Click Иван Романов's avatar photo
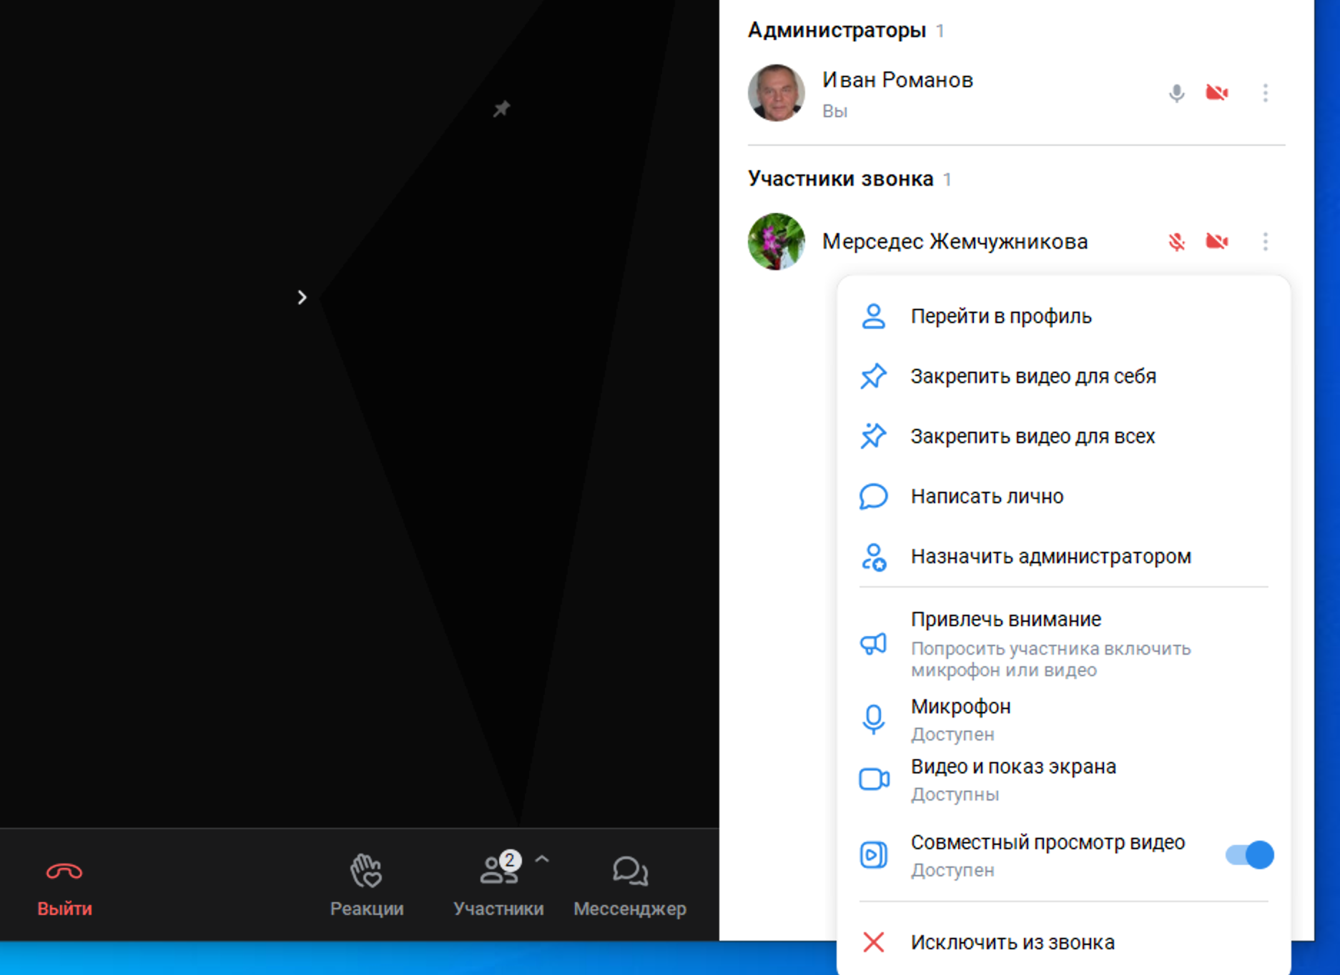The height and width of the screenshot is (975, 1340). pyautogui.click(x=777, y=93)
